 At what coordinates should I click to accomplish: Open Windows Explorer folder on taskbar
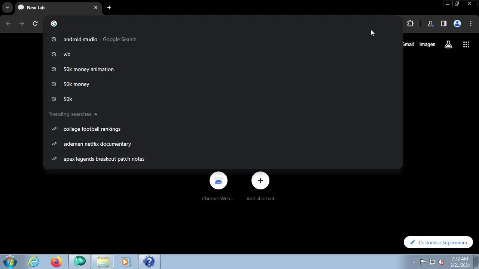coord(103,262)
